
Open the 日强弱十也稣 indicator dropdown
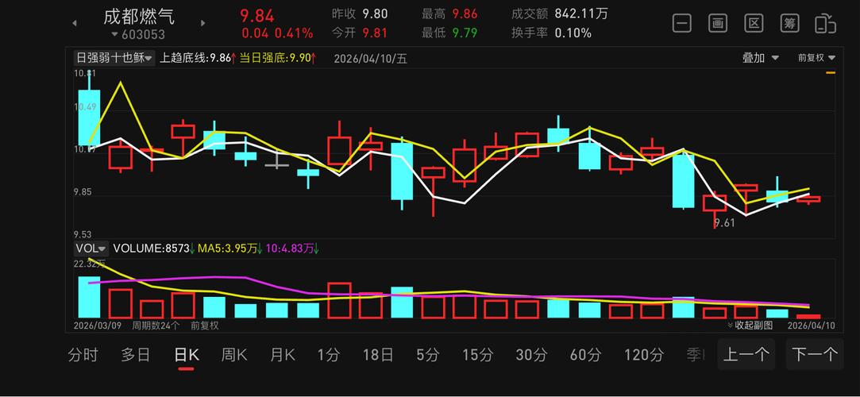point(114,58)
